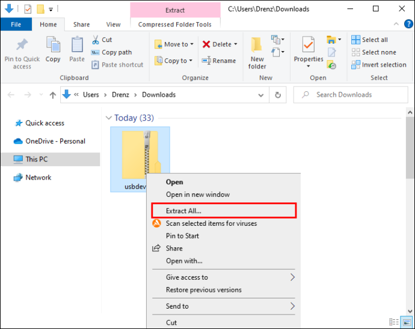Image resolution: width=415 pixels, height=329 pixels.
Task: Click the Properties quick access toolbar icon
Action: tap(28, 10)
